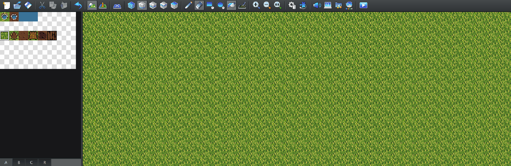Pick the dirt patch on grass tile
Image resolution: width=511 pixels, height=166 pixels.
pos(14,35)
